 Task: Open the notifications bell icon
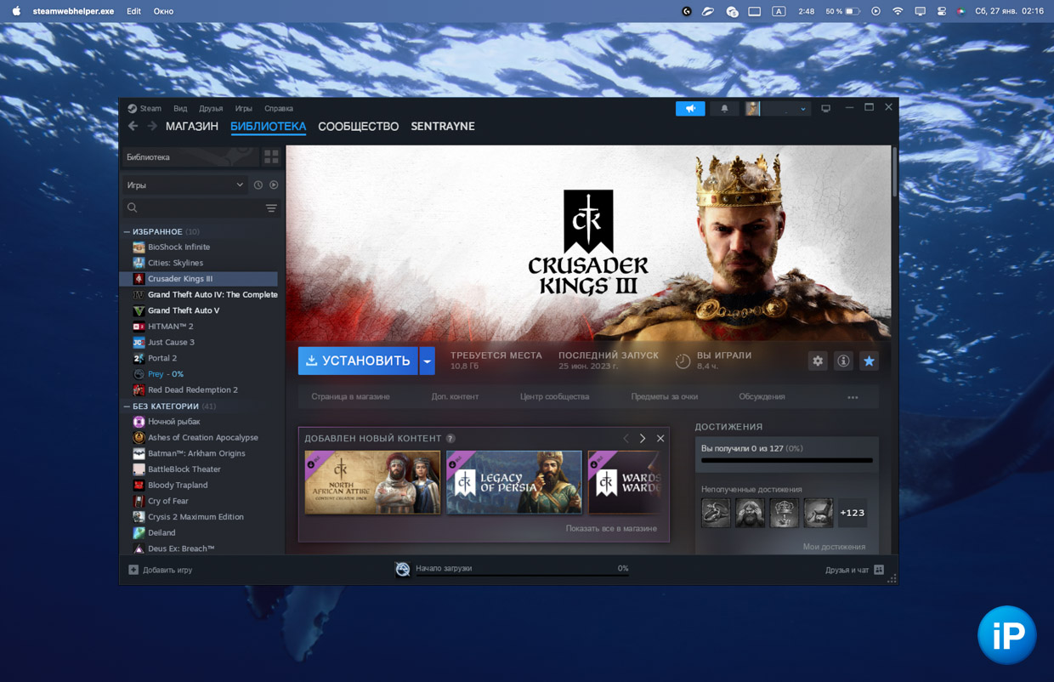click(724, 109)
